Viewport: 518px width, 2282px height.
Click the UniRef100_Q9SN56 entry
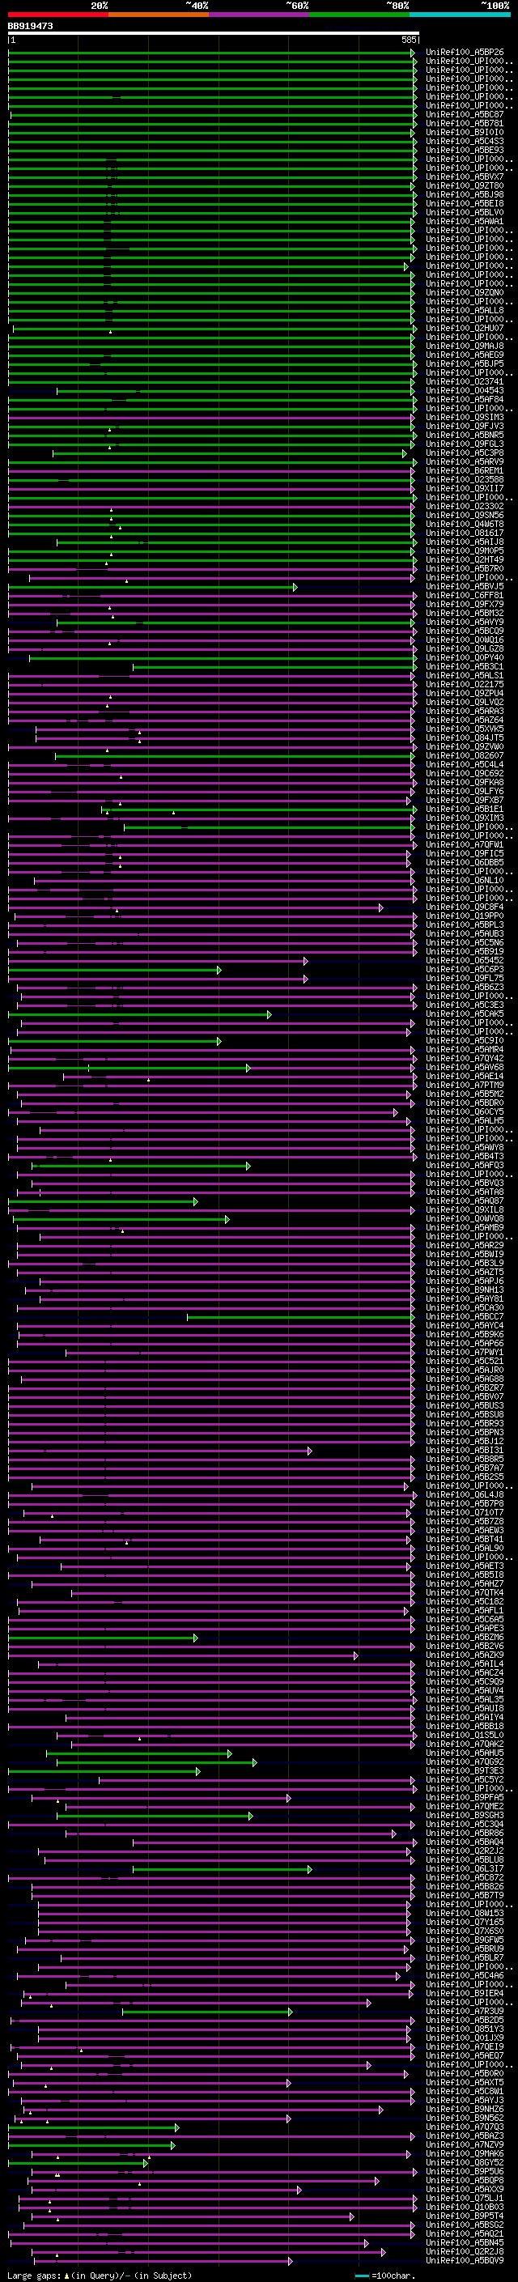pyautogui.click(x=464, y=516)
